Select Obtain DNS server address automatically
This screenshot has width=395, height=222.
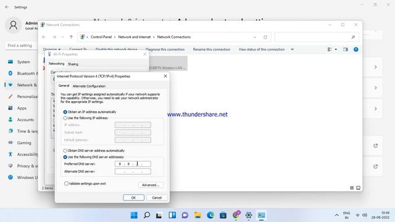click(x=65, y=150)
